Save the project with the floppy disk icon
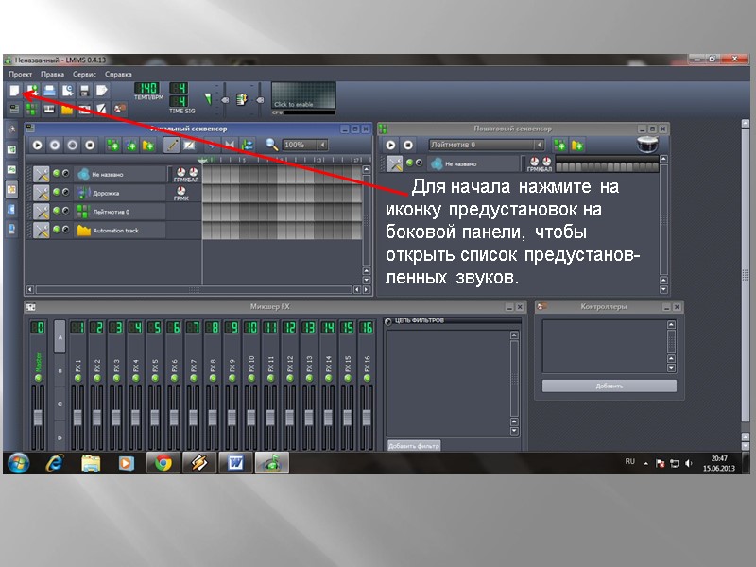The width and height of the screenshot is (756, 567). [85, 90]
